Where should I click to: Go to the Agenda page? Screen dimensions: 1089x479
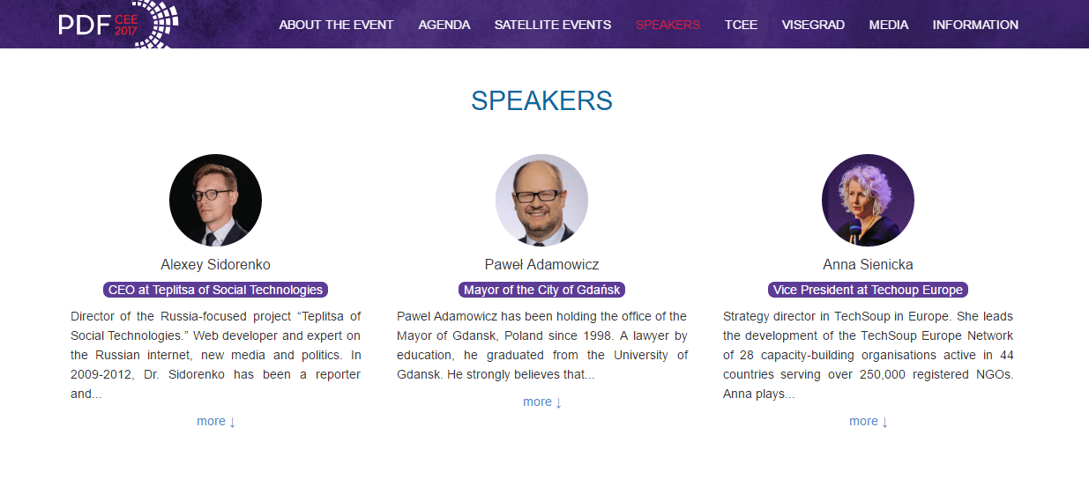coord(444,25)
